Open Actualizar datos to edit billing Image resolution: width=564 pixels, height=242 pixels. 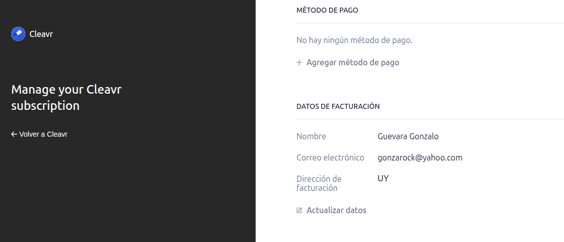331,211
